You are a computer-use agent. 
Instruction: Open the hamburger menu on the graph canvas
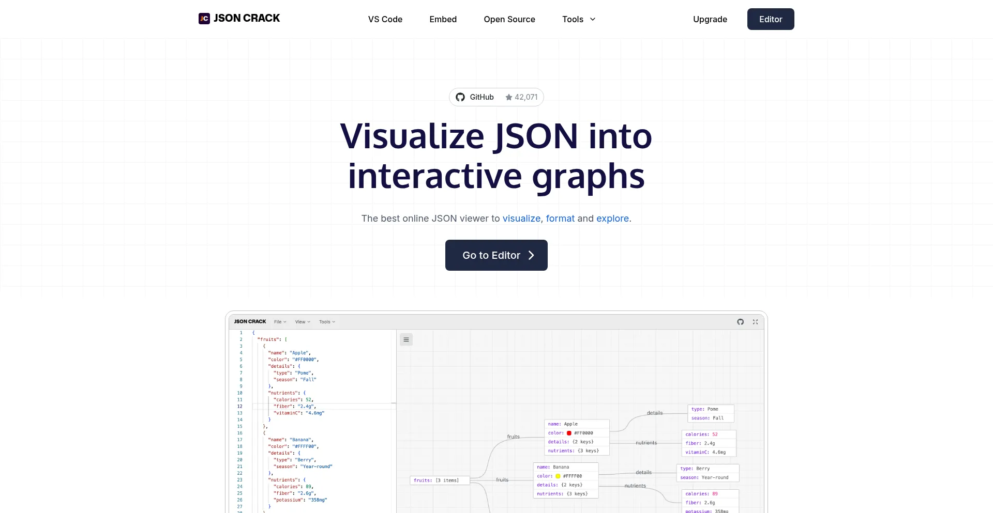point(406,339)
